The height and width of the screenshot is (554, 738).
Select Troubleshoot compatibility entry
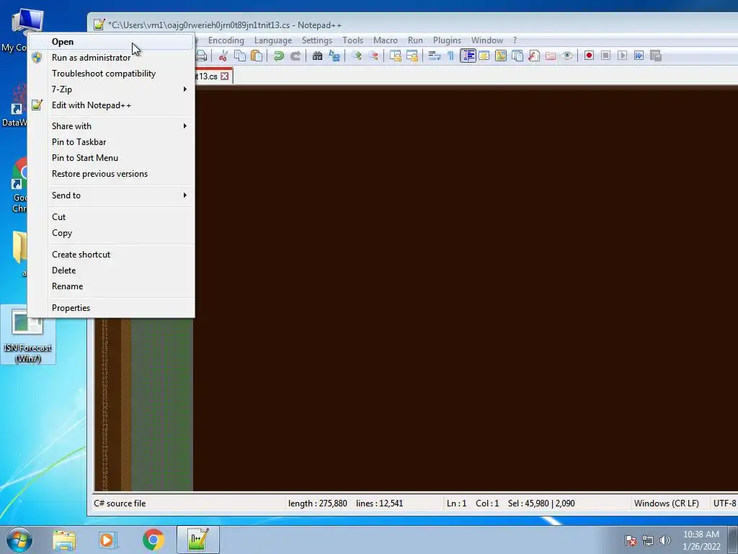[111, 74]
